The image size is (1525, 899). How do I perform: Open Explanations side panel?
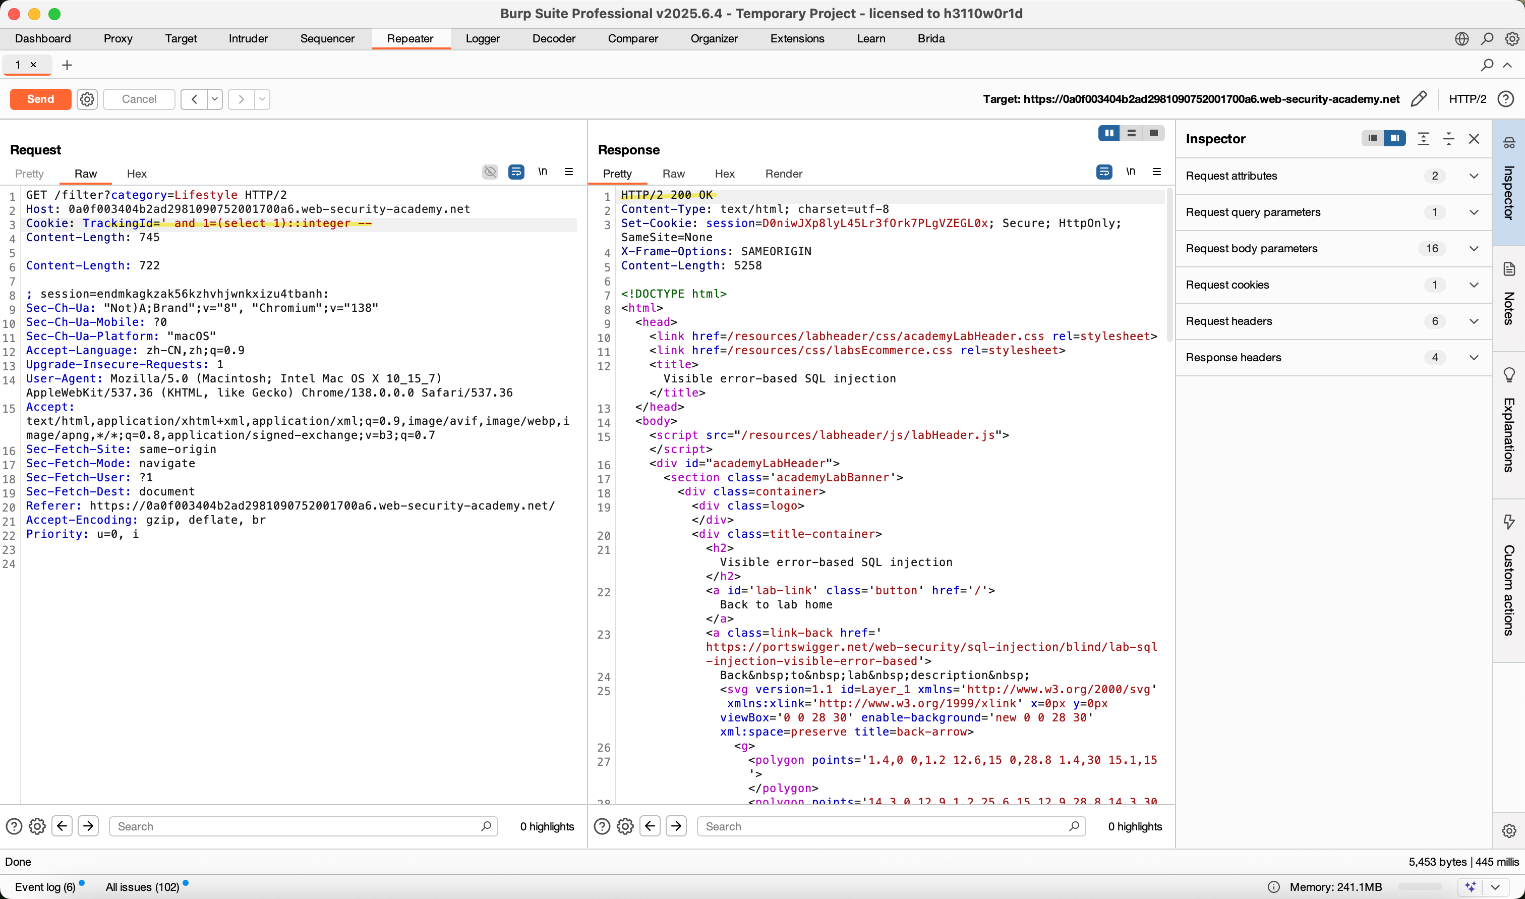[1509, 424]
